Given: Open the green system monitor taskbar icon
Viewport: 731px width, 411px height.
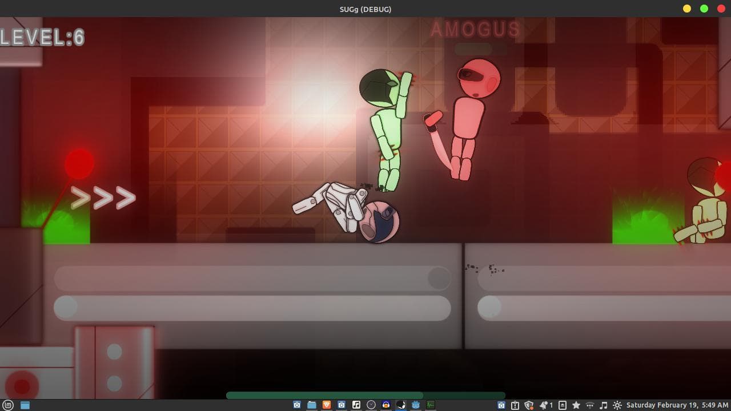Looking at the screenshot, I should 431,405.
